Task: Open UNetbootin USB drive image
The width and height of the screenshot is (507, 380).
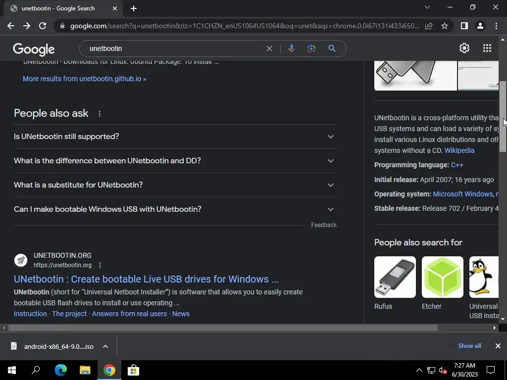Action: tap(415, 76)
